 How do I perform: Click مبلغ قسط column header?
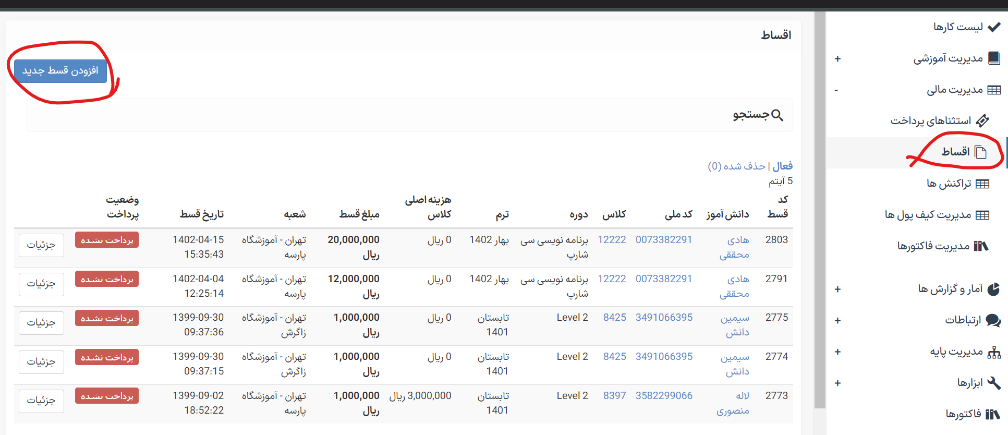tap(359, 214)
